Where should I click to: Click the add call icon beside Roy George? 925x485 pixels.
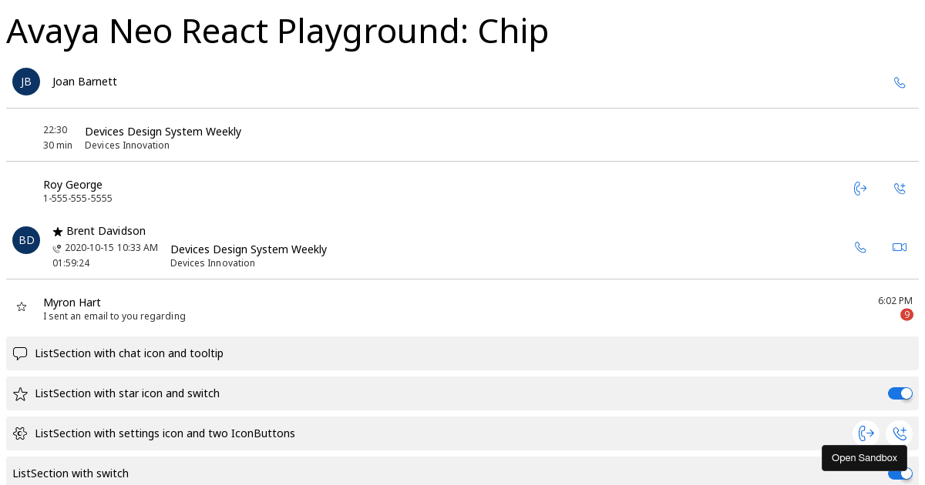[900, 189]
